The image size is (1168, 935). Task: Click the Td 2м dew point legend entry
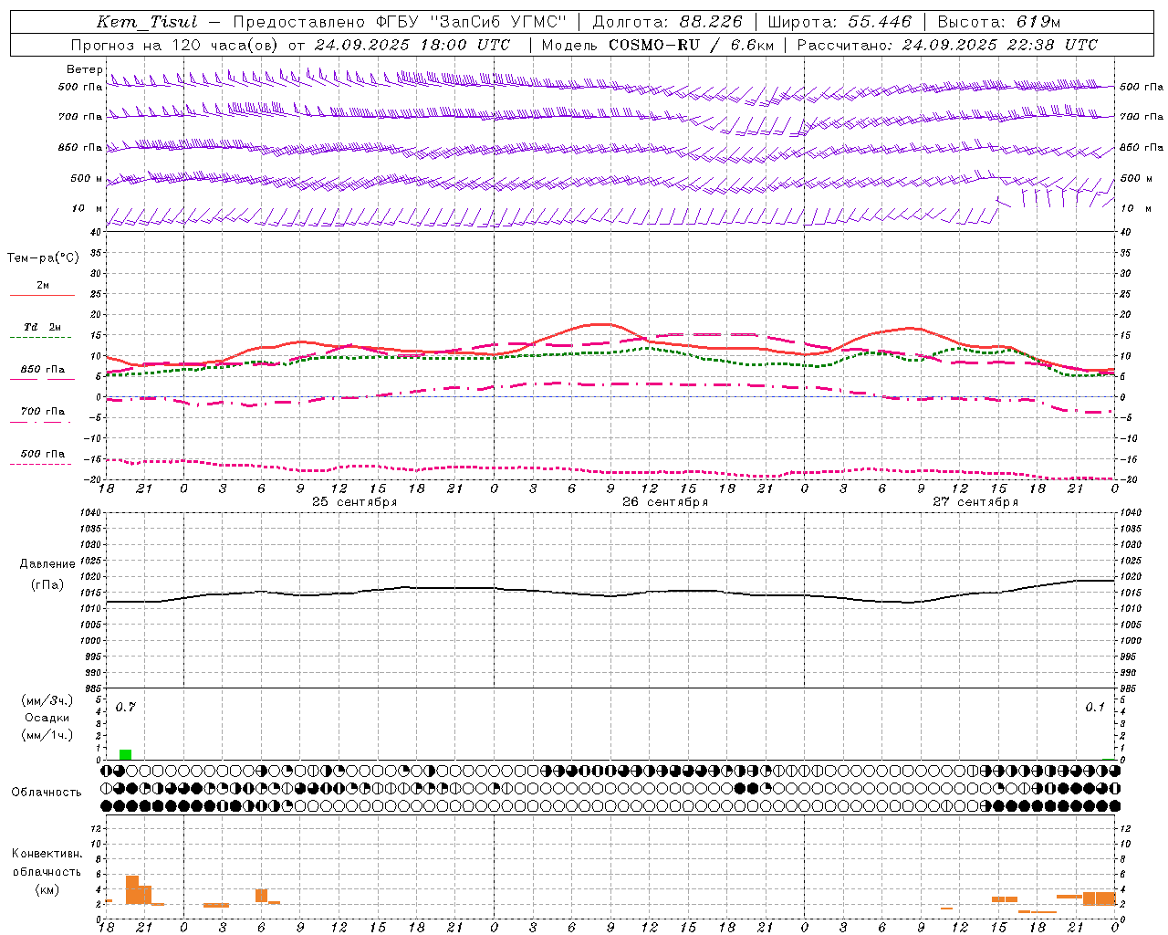click(x=43, y=327)
